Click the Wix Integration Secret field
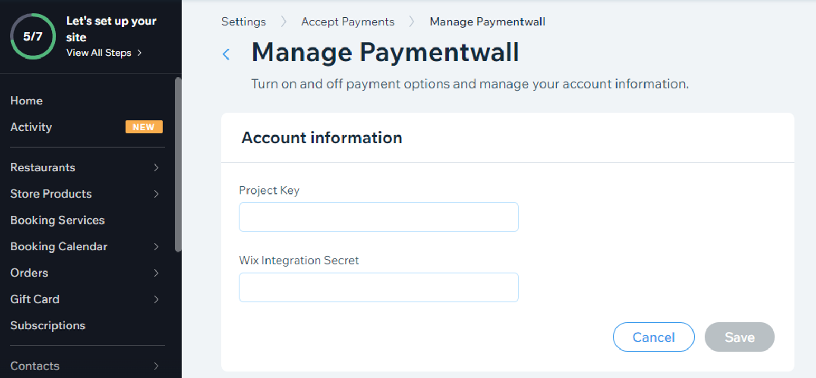This screenshot has height=378, width=816. coord(378,287)
